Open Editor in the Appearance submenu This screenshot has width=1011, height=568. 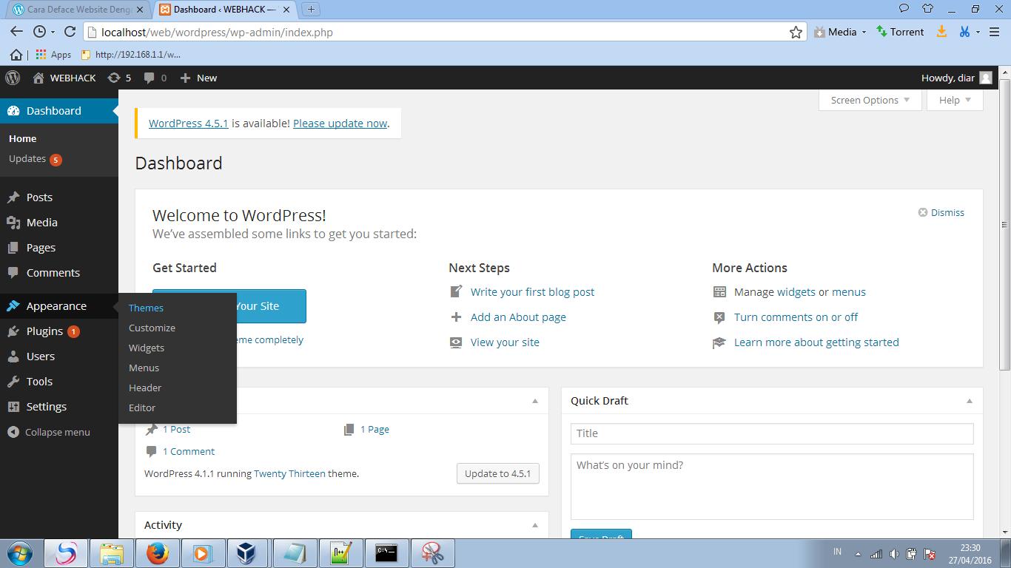pyautogui.click(x=141, y=408)
